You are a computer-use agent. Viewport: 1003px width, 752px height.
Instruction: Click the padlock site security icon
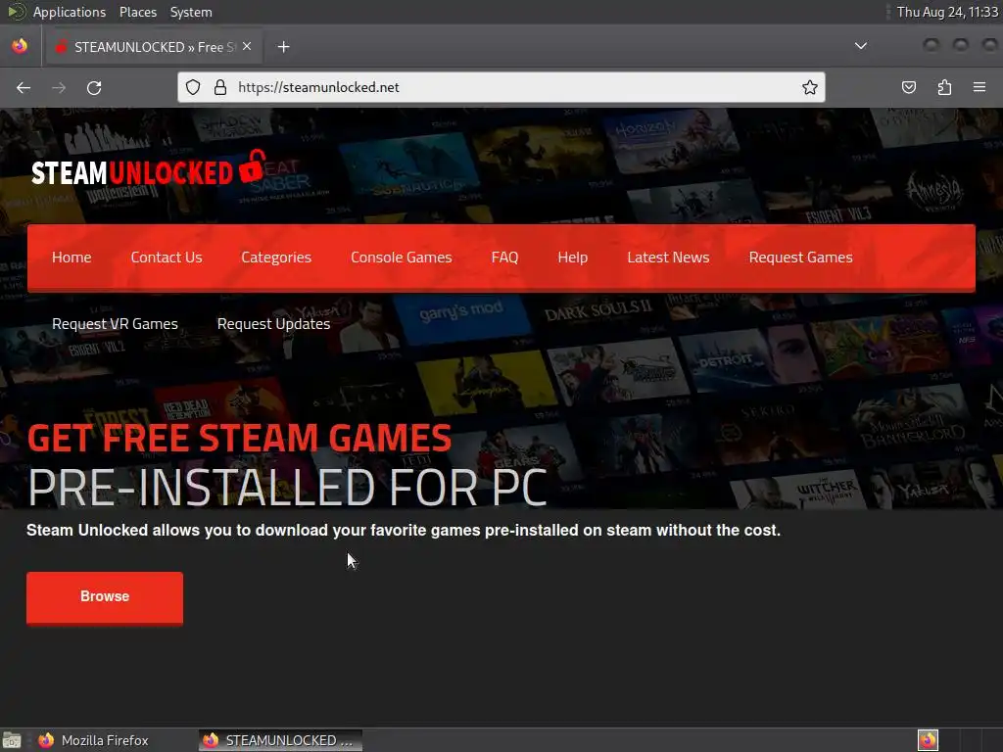220,87
